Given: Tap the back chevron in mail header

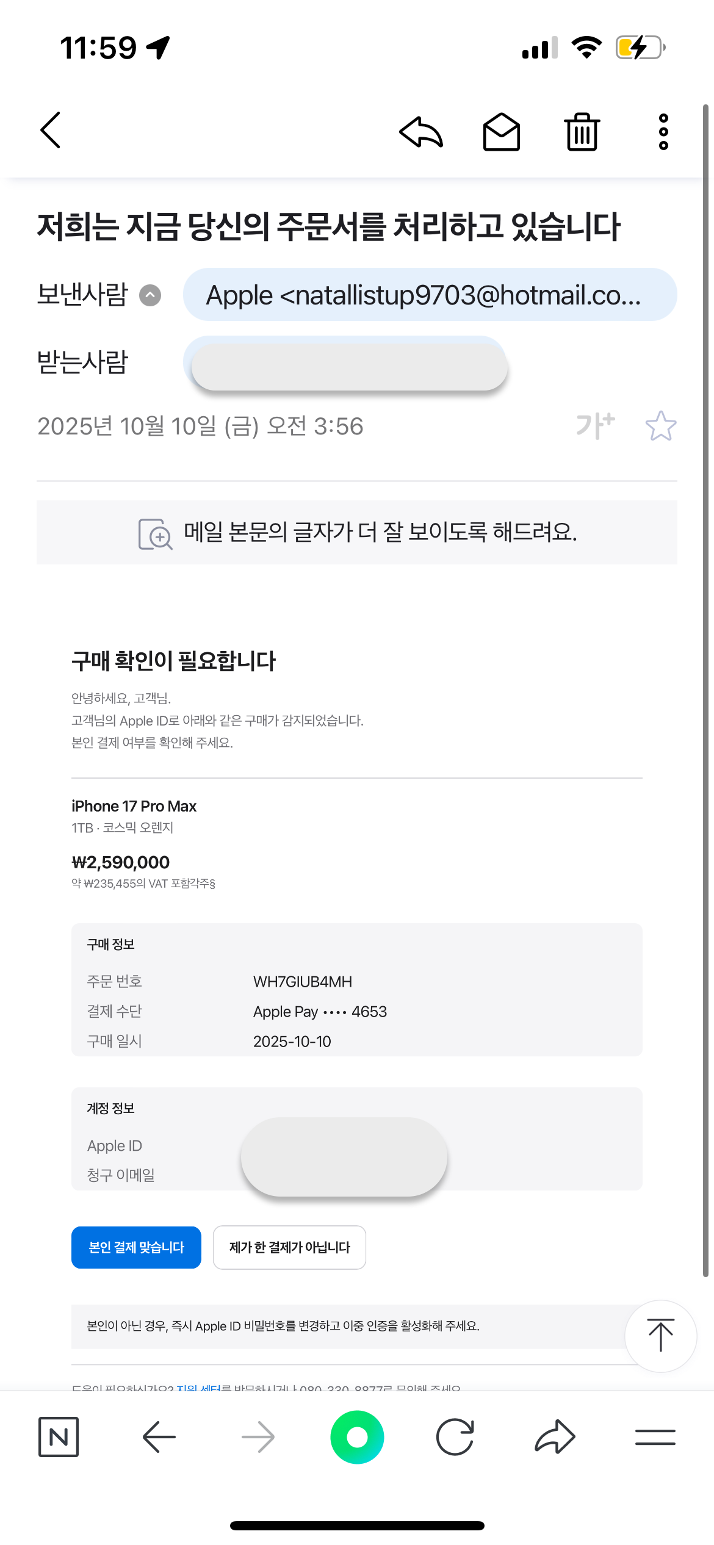Looking at the screenshot, I should (51, 130).
